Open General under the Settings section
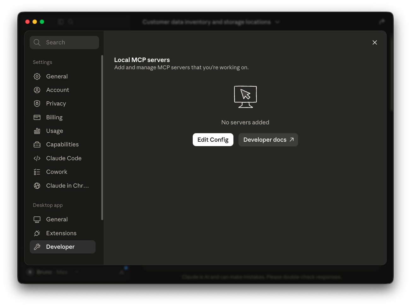This screenshot has height=307, width=411. click(62, 77)
